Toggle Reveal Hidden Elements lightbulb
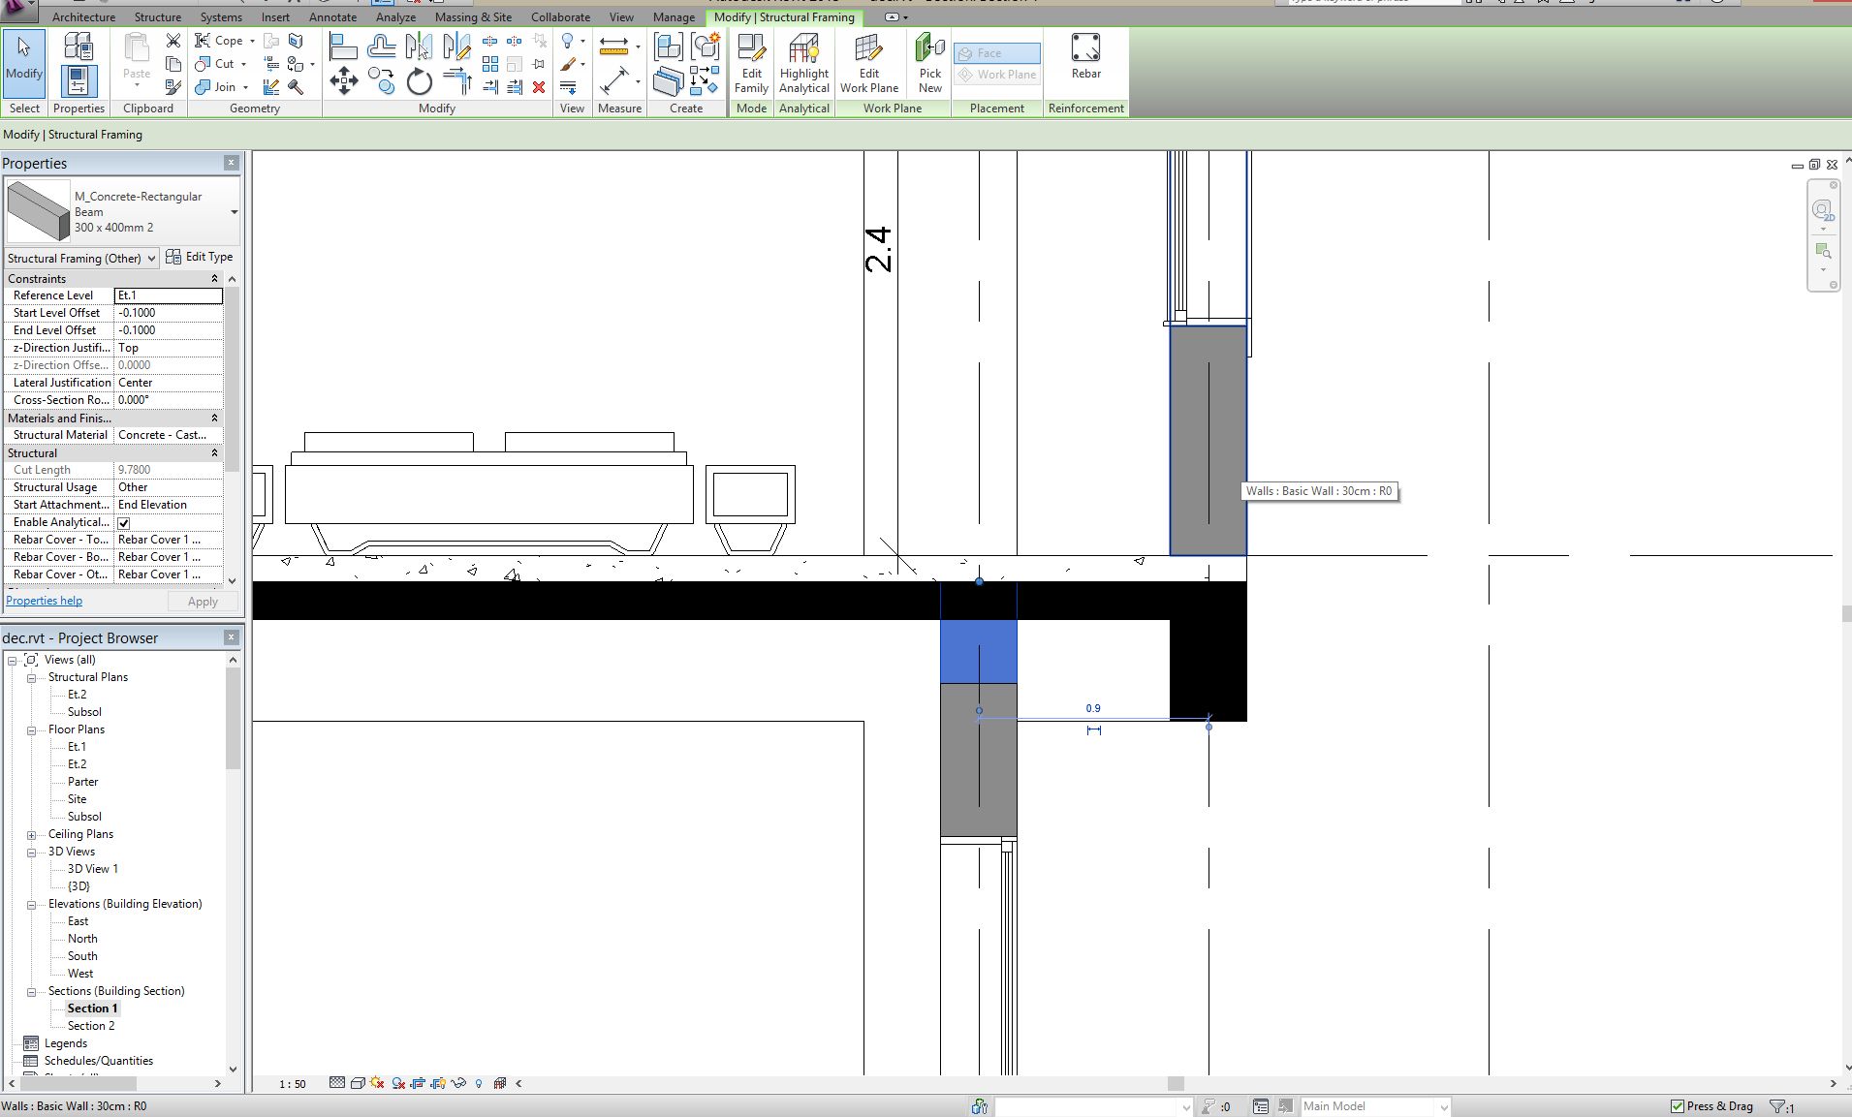Image resolution: width=1852 pixels, height=1117 pixels. point(479,1083)
